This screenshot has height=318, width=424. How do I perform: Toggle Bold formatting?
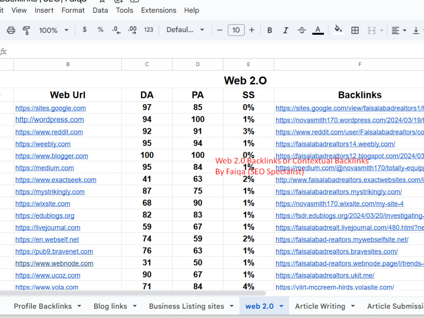(x=270, y=30)
